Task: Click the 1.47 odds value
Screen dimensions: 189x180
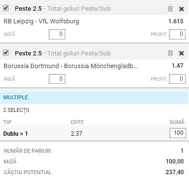Action: [178, 66]
